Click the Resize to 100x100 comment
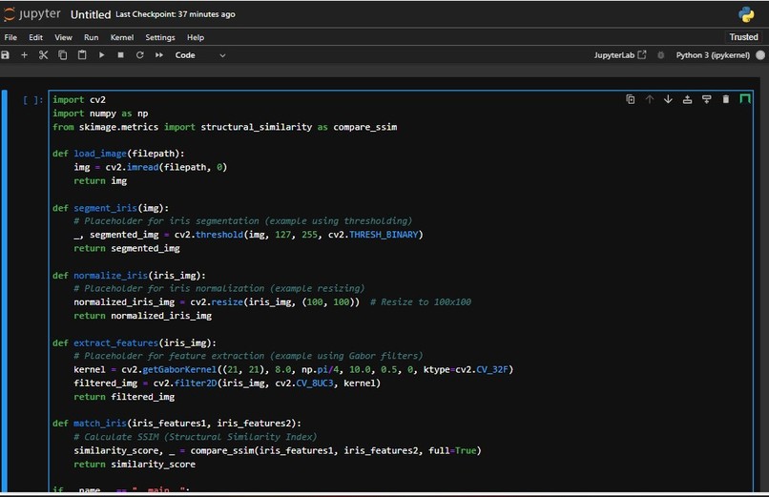 (x=421, y=302)
